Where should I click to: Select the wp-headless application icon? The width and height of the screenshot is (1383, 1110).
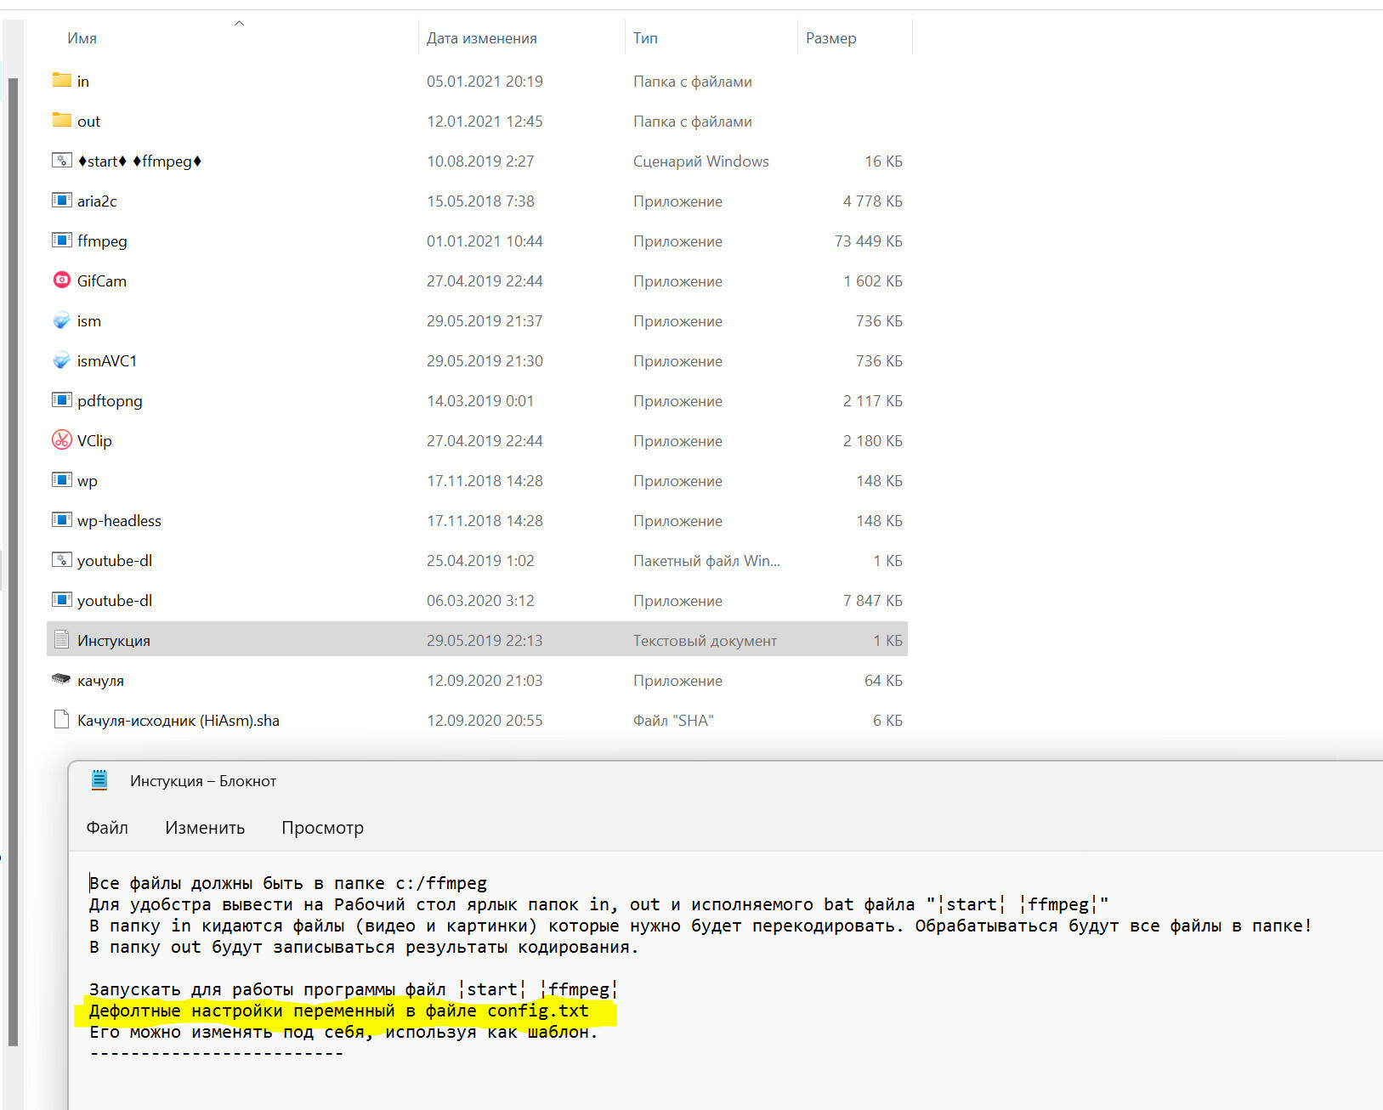(61, 519)
